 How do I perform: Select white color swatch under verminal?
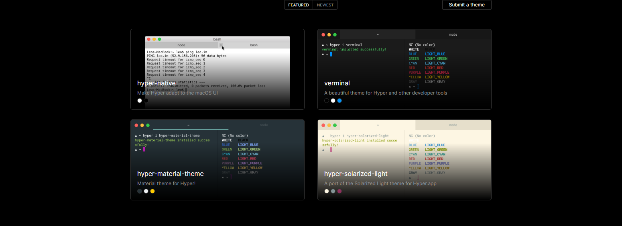tap(333, 101)
